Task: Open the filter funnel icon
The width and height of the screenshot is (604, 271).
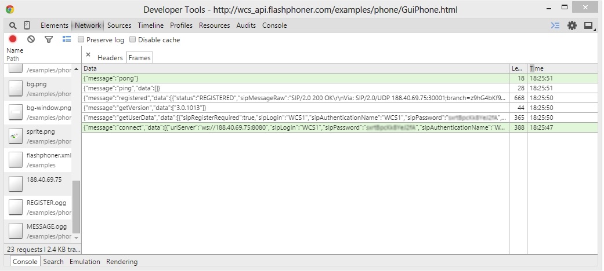Action: coord(49,39)
